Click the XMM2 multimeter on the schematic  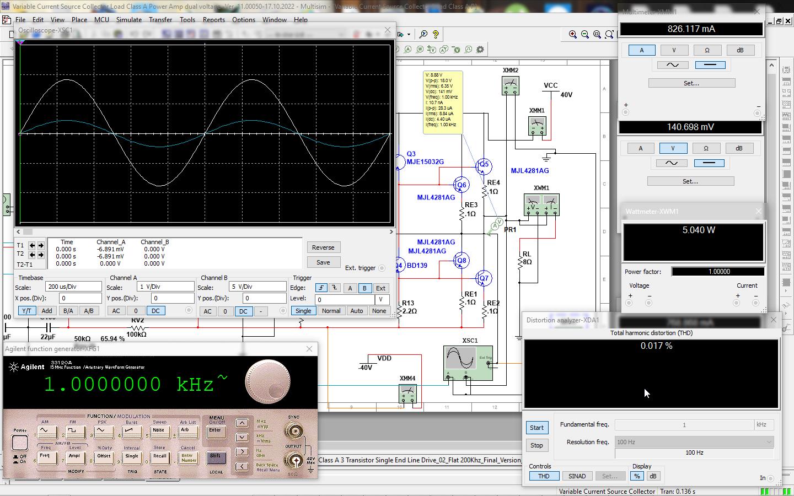point(511,85)
